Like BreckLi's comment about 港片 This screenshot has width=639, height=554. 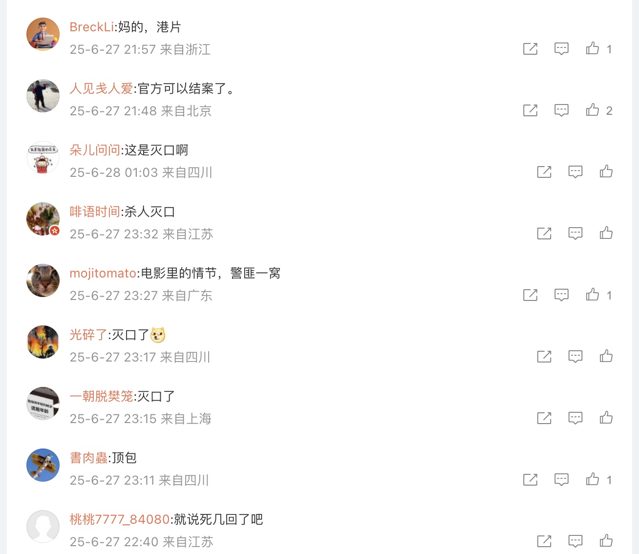point(593,48)
